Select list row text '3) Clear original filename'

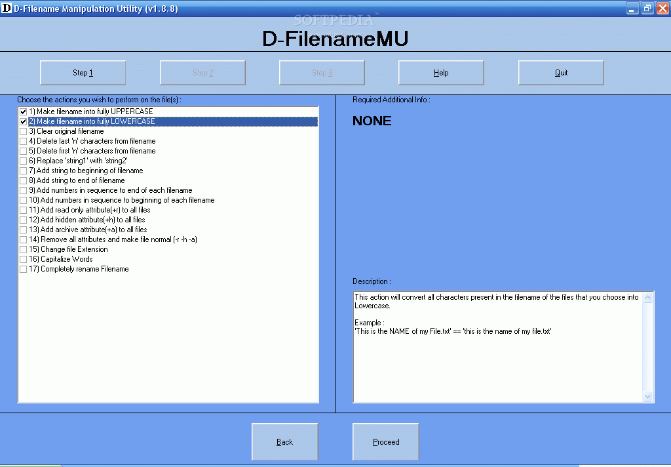click(x=66, y=132)
